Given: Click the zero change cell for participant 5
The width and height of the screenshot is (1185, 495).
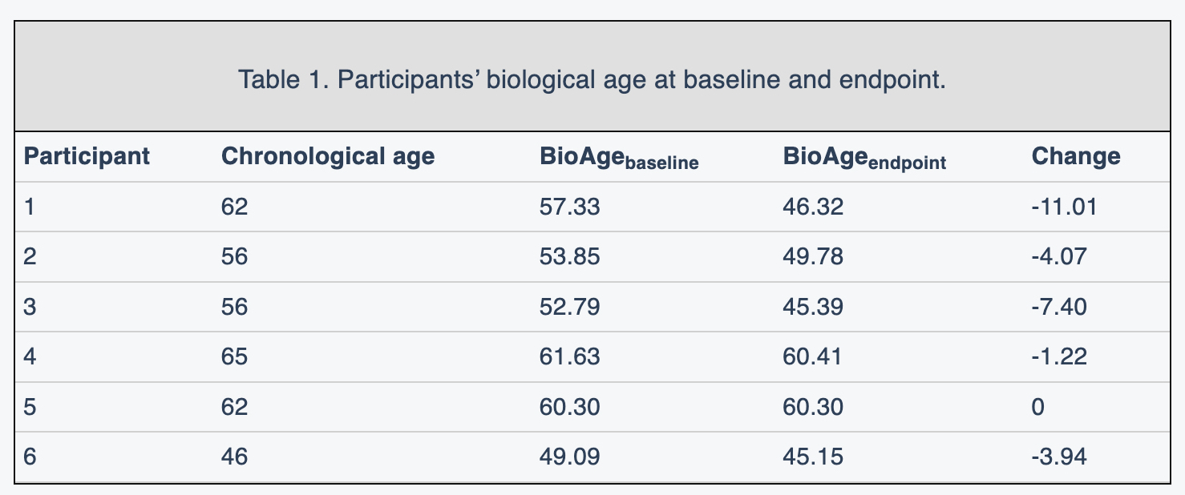Looking at the screenshot, I should coord(1038,407).
